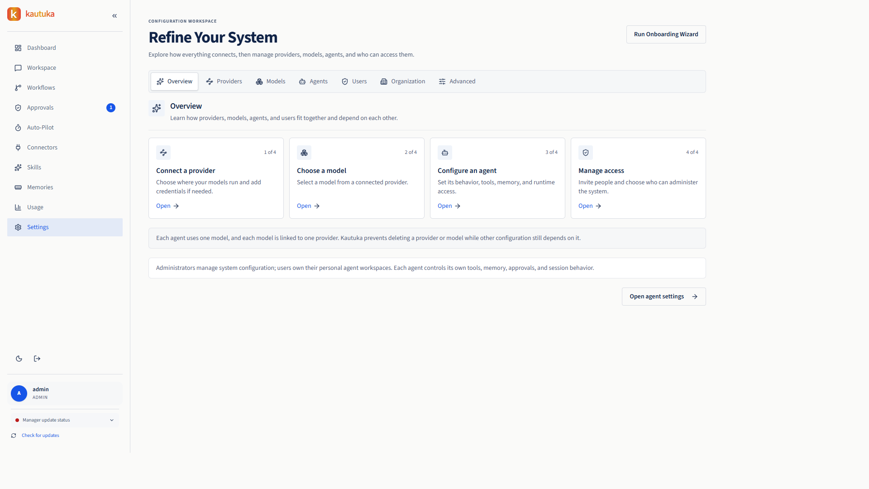This screenshot has width=869, height=489.
Task: Click the Configure an agent robot icon
Action: point(445,153)
